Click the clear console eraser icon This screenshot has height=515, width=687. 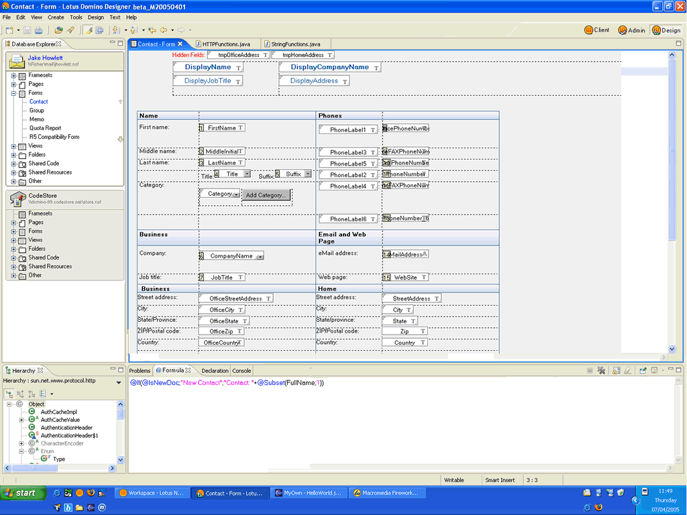coord(627,370)
